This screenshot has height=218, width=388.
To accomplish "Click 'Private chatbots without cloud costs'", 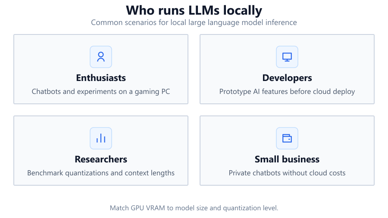I will 287,173.
